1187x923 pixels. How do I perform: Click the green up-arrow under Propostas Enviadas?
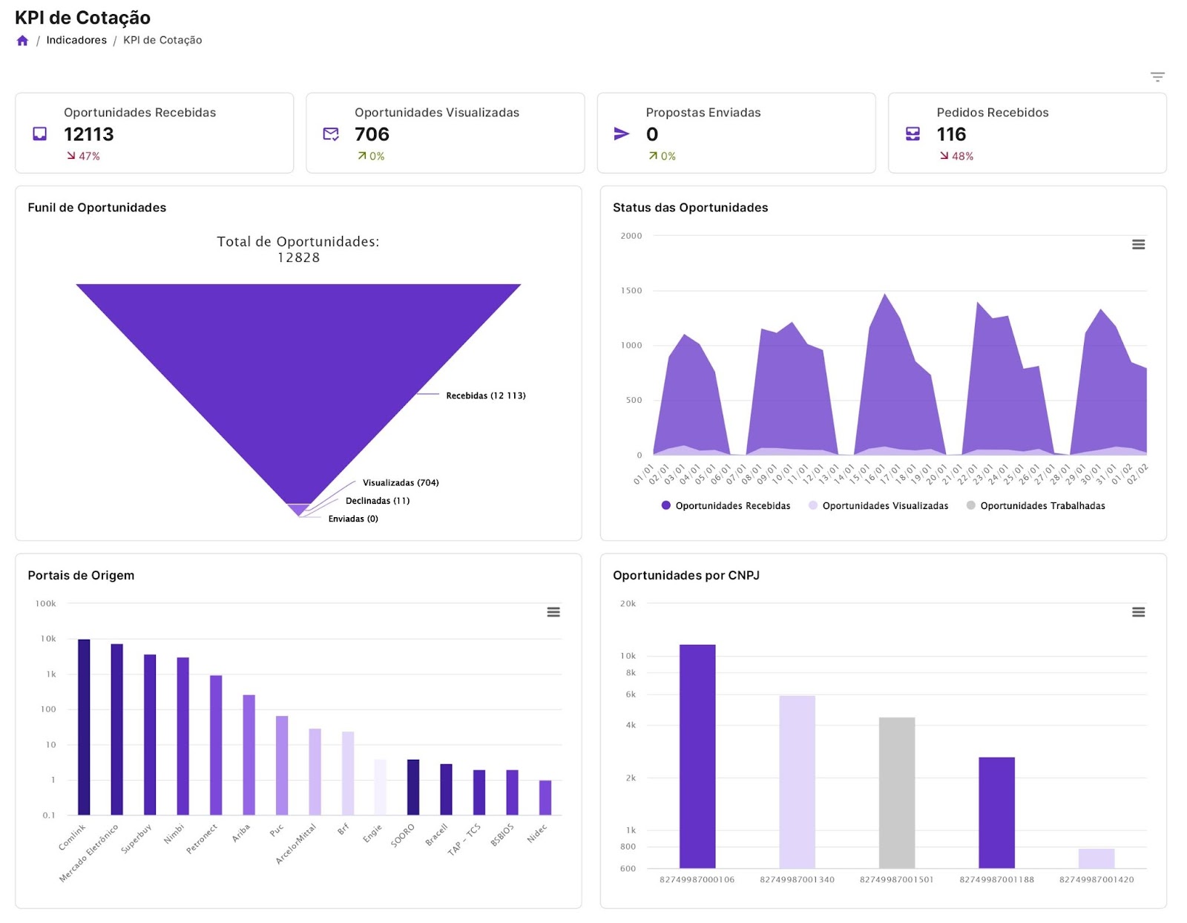tap(653, 156)
